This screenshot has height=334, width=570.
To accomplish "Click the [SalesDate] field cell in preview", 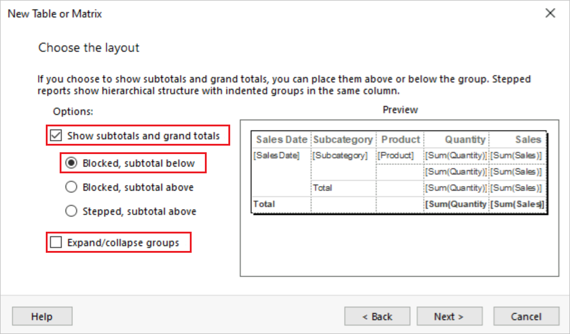I will click(x=277, y=155).
